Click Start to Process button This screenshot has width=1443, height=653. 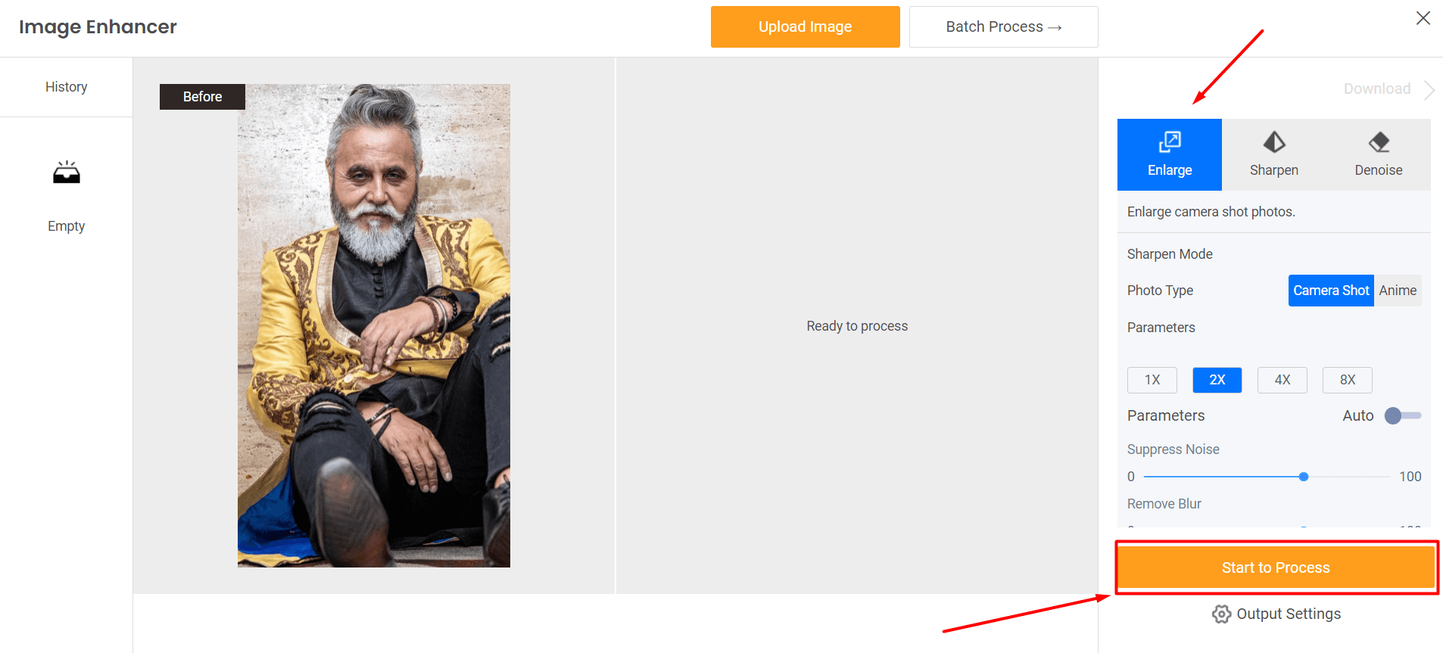point(1276,567)
